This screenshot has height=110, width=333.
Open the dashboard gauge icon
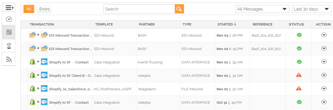pyautogui.click(x=9, y=19)
